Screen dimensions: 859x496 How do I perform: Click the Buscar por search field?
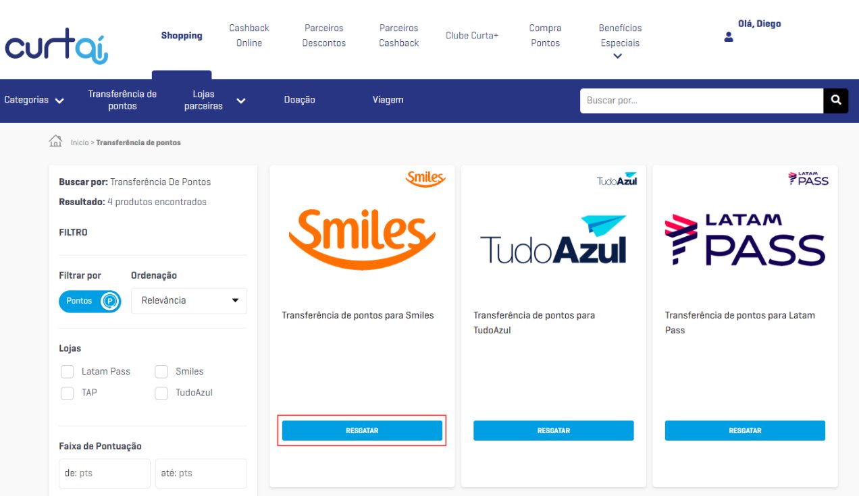702,101
